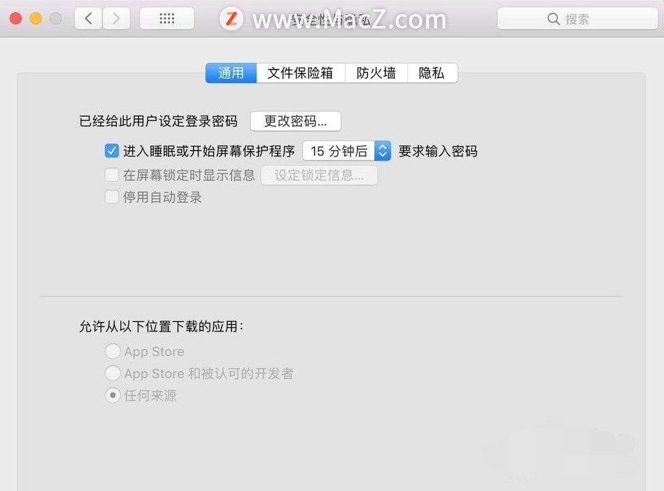This screenshot has height=491, width=664.
Task: Select App Store 和被认可的开发者 option
Action: pyautogui.click(x=112, y=373)
